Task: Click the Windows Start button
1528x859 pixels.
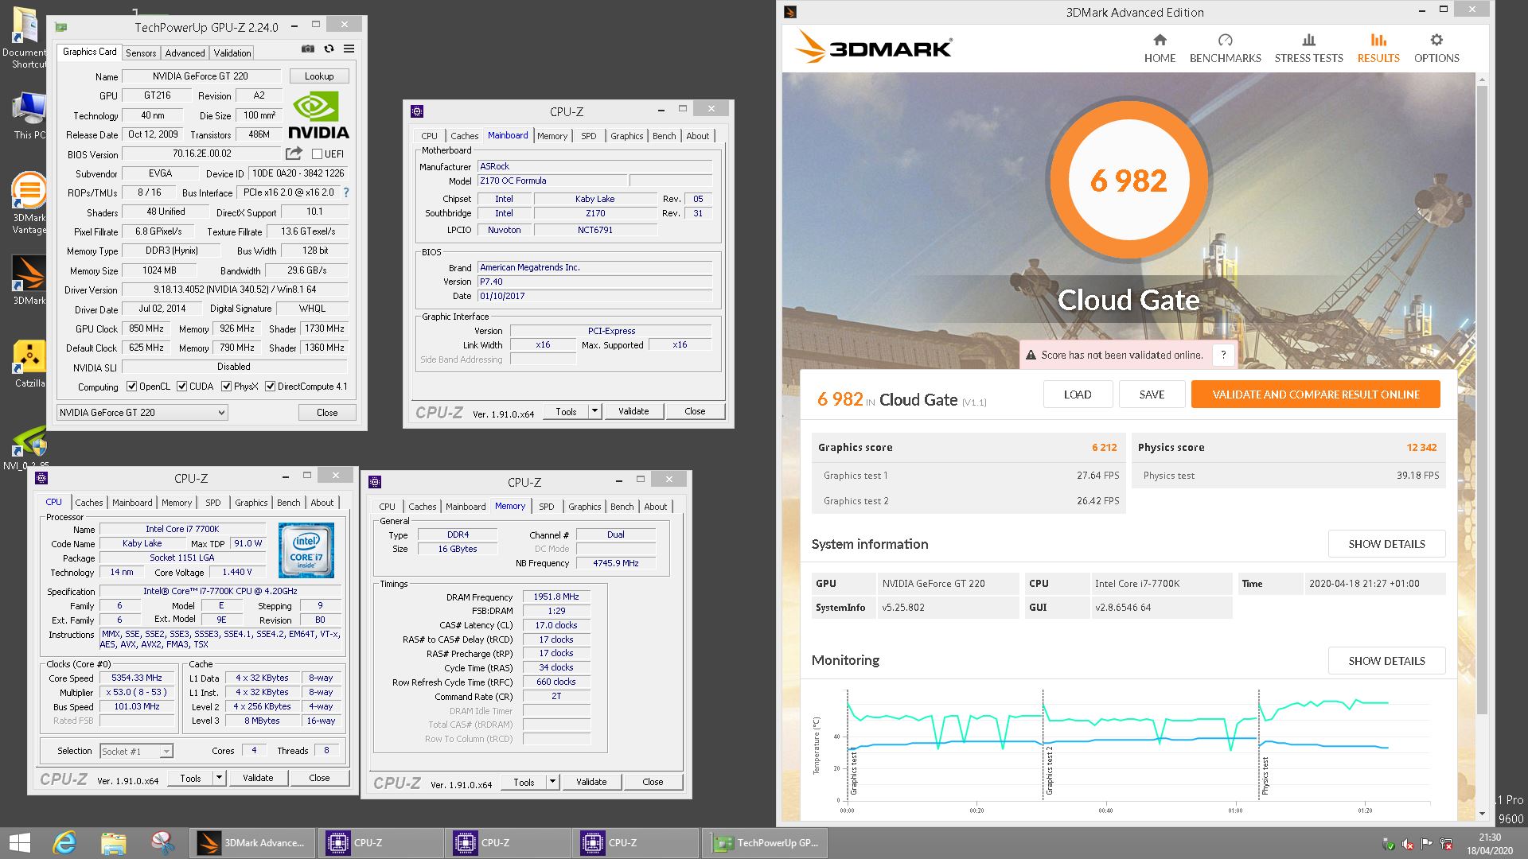Action: 19,843
